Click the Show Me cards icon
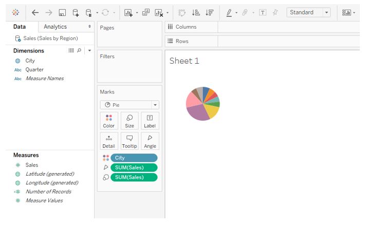This screenshot has width=366, height=227. (346, 12)
